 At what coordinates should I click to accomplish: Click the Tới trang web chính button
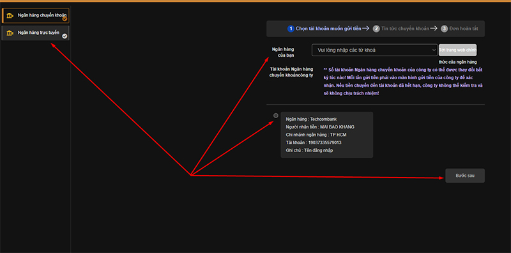tap(457, 50)
